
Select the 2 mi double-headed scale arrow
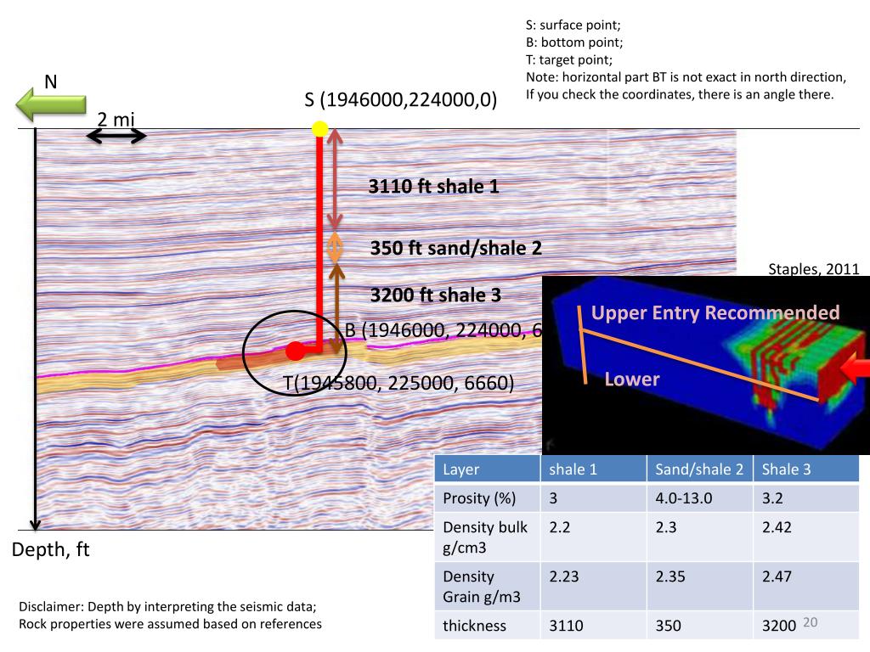[x=116, y=135]
